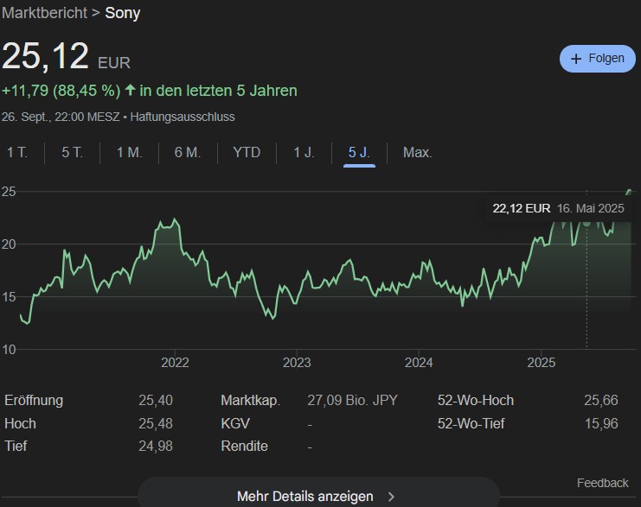Screen dimensions: 641x507
Task: Click the Marktkap. label
Action: point(251,401)
